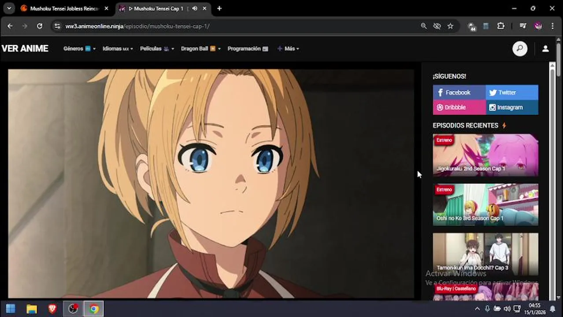
Task: Open Tamon-kun Ima Docchi!? Cap 3 thumbnail
Action: 485,254
